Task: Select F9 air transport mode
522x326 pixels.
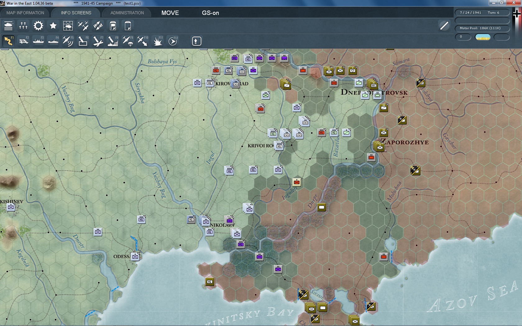Action: 128,41
